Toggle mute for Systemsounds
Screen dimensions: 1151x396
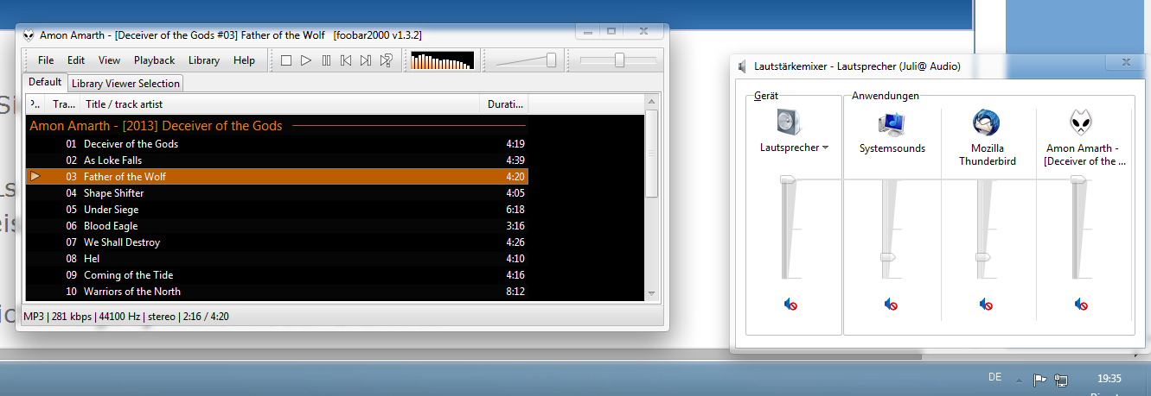pyautogui.click(x=892, y=305)
